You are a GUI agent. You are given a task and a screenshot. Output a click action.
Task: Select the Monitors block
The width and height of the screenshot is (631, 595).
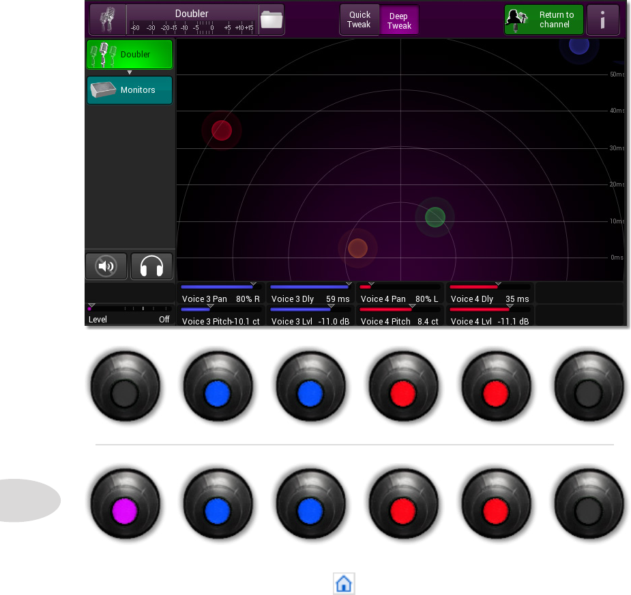(x=130, y=90)
